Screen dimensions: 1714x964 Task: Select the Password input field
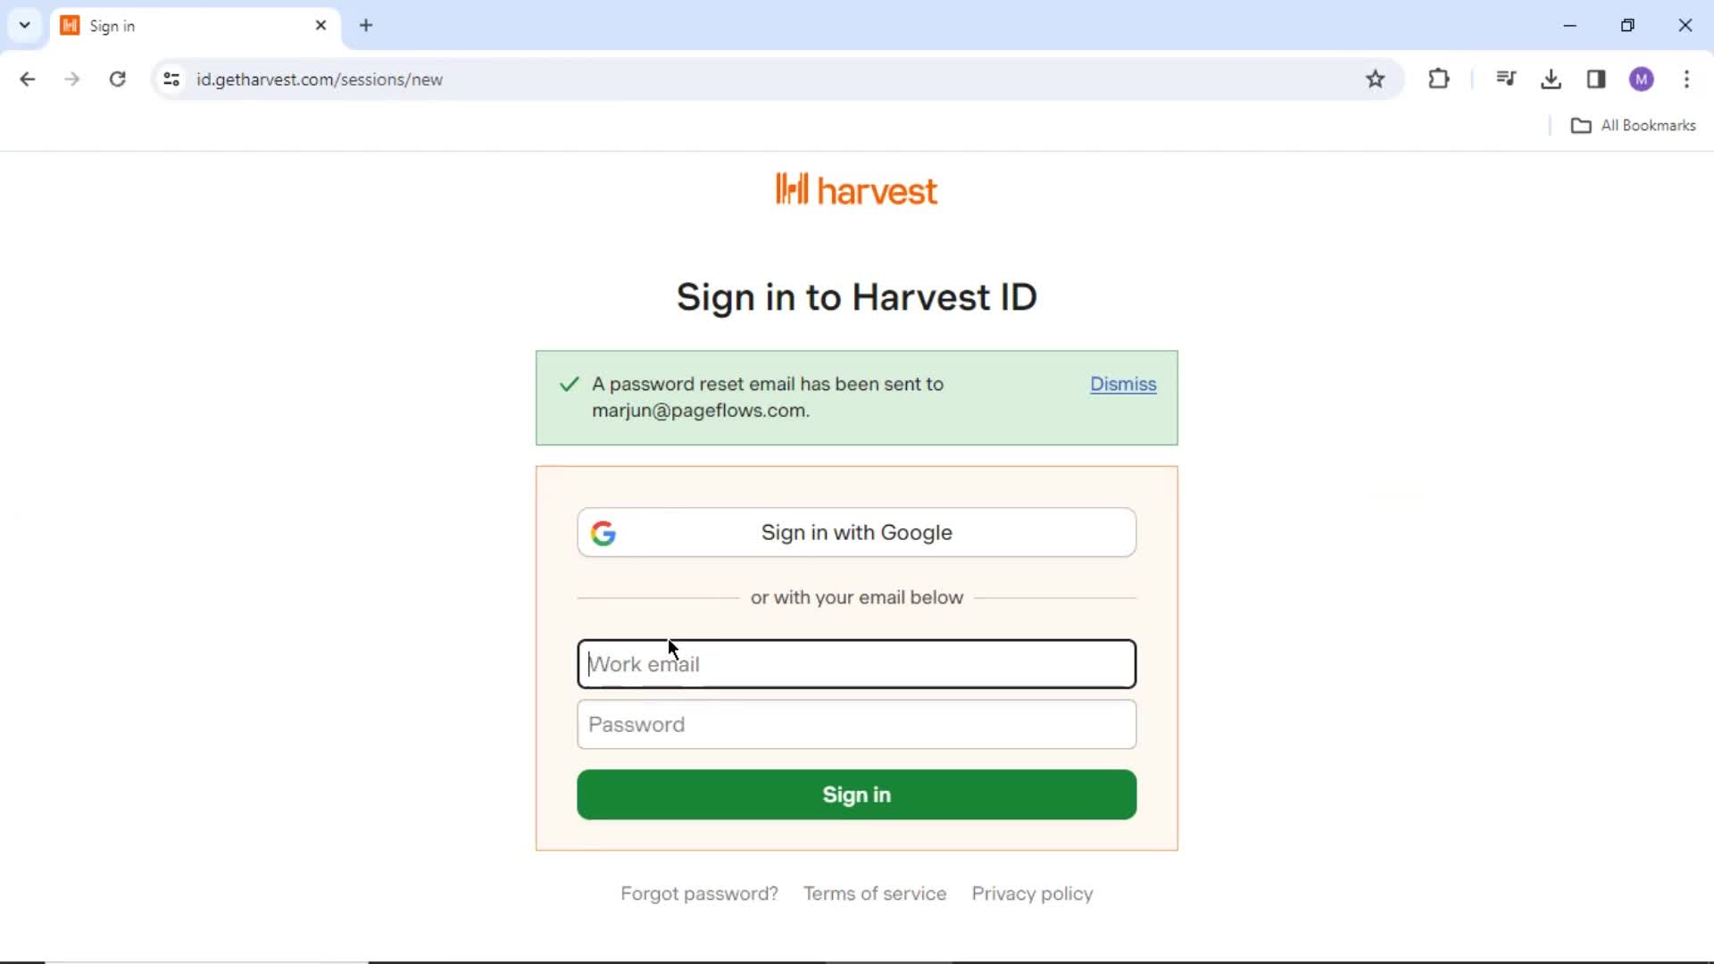click(857, 724)
